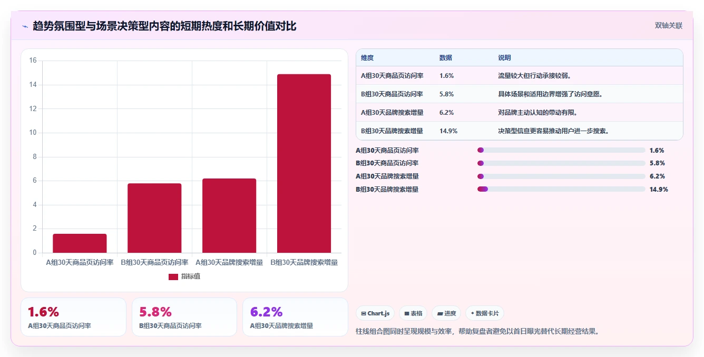
Task: Click the 14.9% table cell
Action: (448, 131)
